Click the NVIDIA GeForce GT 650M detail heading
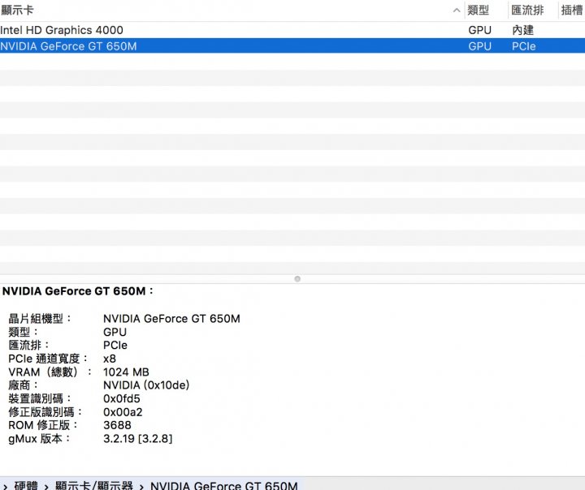The height and width of the screenshot is (490, 585). [78, 291]
